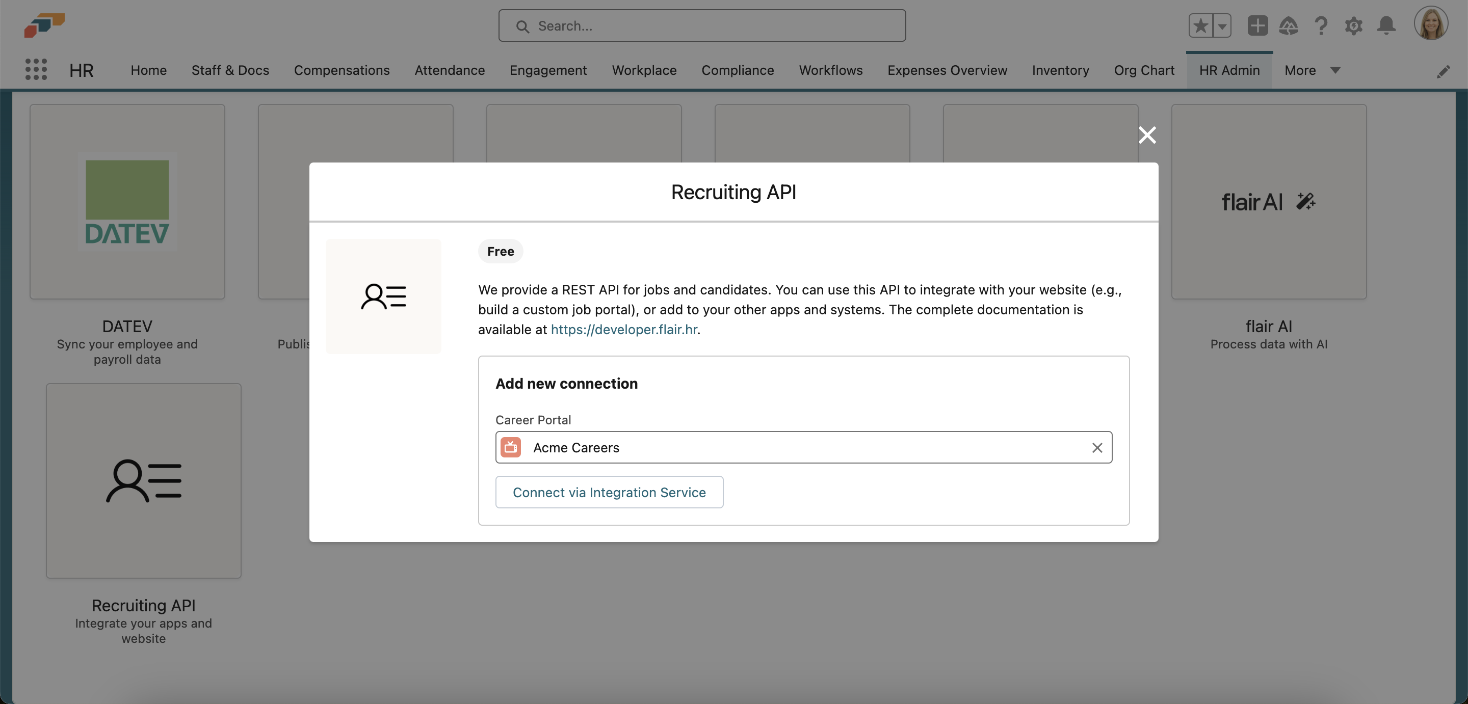The image size is (1468, 704).
Task: Open the app launcher grid icon
Action: pos(36,69)
